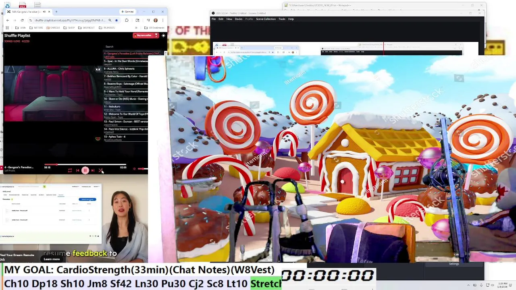Select song 10 - Skate or Die music
The width and height of the screenshot is (516, 290).
tap(126, 100)
